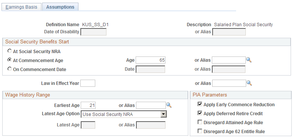Click the commencement Age field showing 65
This screenshot has width=294, height=138.
coord(151,60)
